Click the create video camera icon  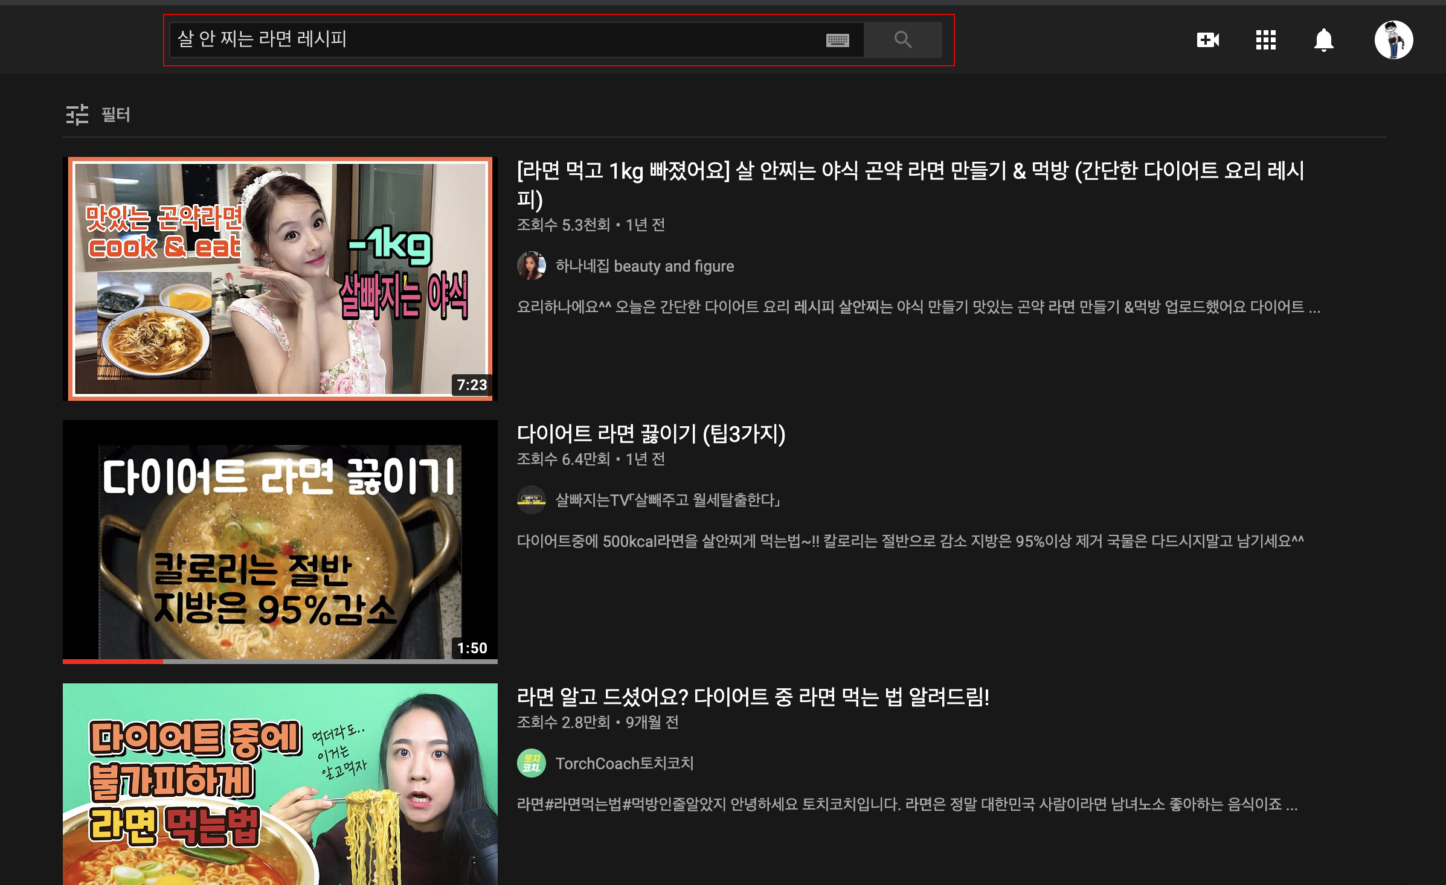tap(1208, 40)
